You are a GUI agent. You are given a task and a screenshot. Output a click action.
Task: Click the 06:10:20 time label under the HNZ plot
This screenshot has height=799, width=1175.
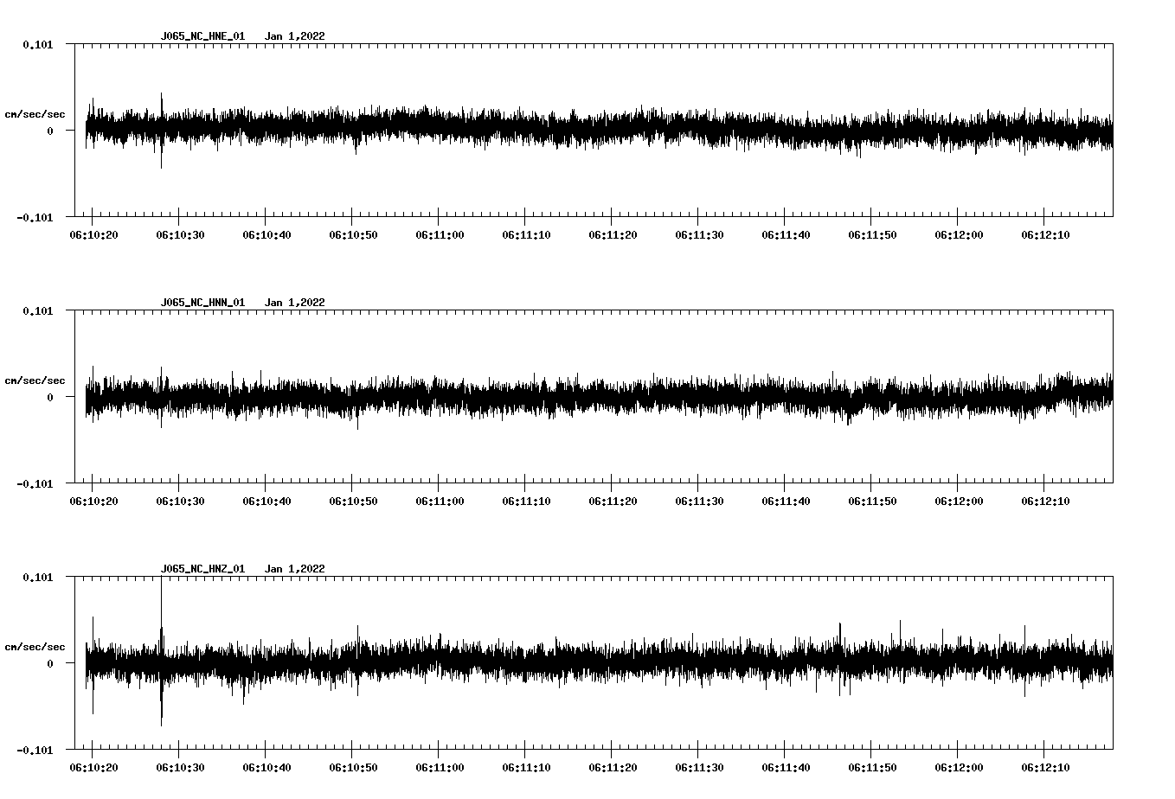click(x=93, y=768)
